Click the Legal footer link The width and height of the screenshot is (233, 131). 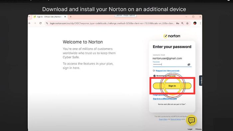[190, 129]
